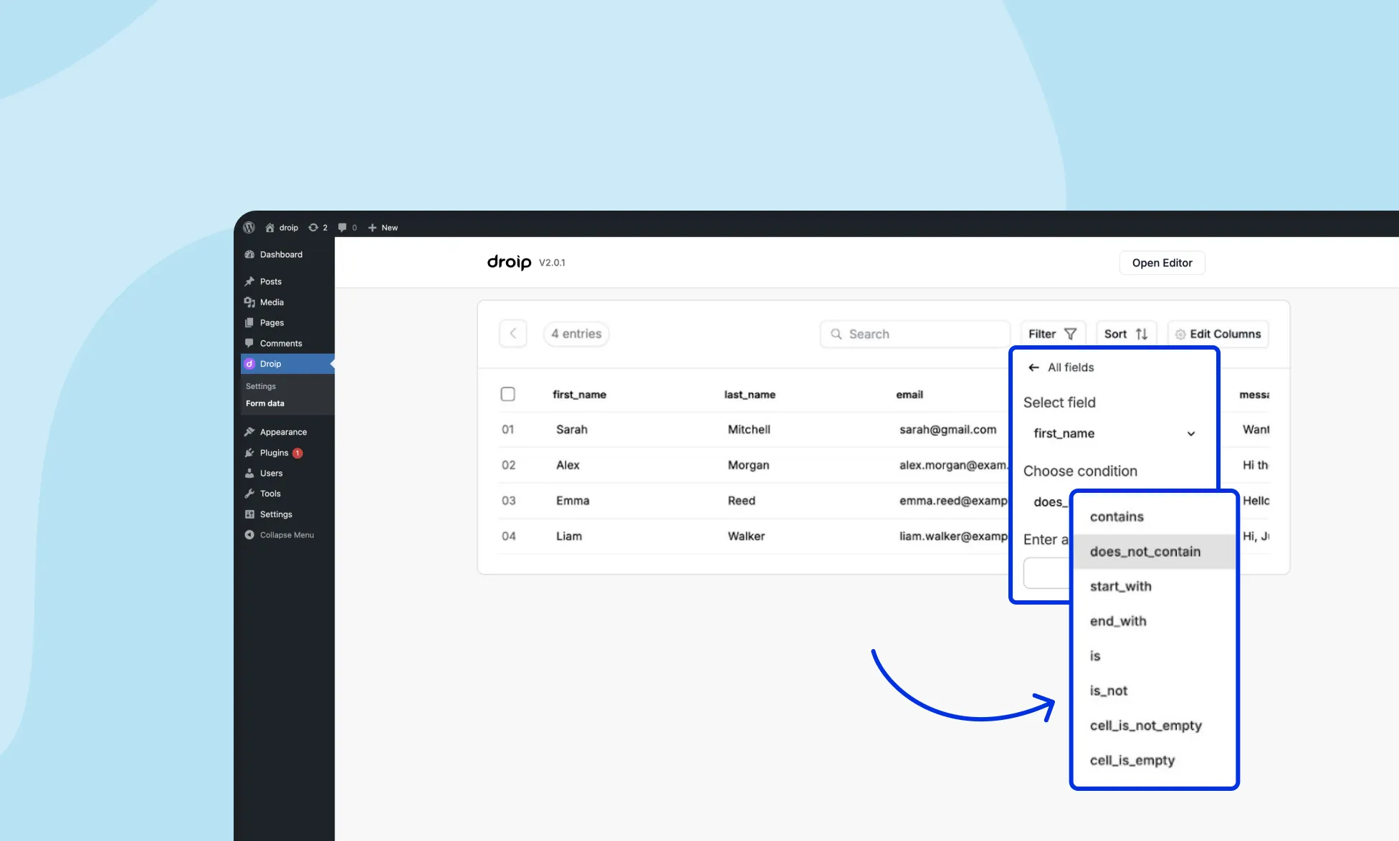This screenshot has width=1399, height=841.
Task: Pick the cell_is_not_empty option
Action: point(1154,726)
